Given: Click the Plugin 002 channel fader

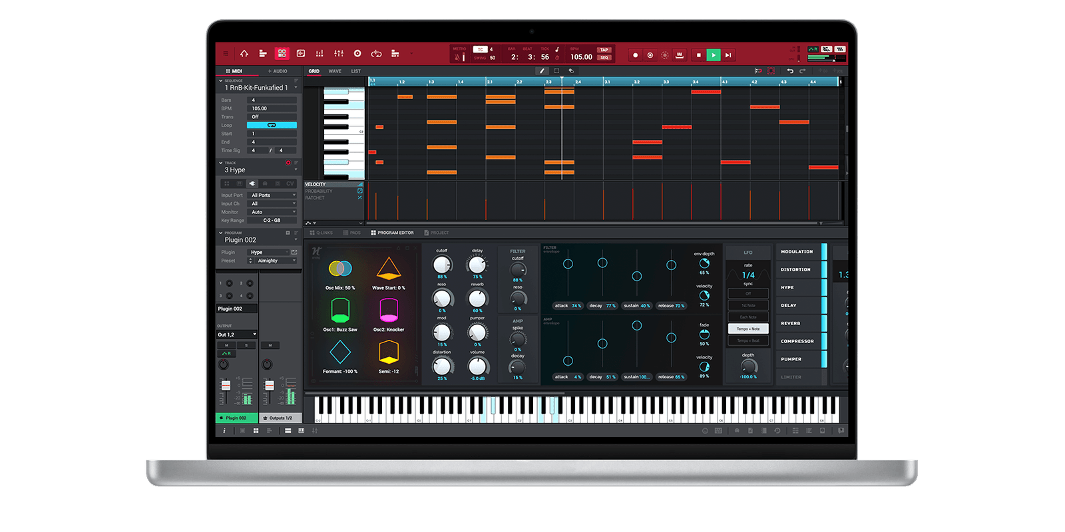Looking at the screenshot, I should click(x=226, y=386).
